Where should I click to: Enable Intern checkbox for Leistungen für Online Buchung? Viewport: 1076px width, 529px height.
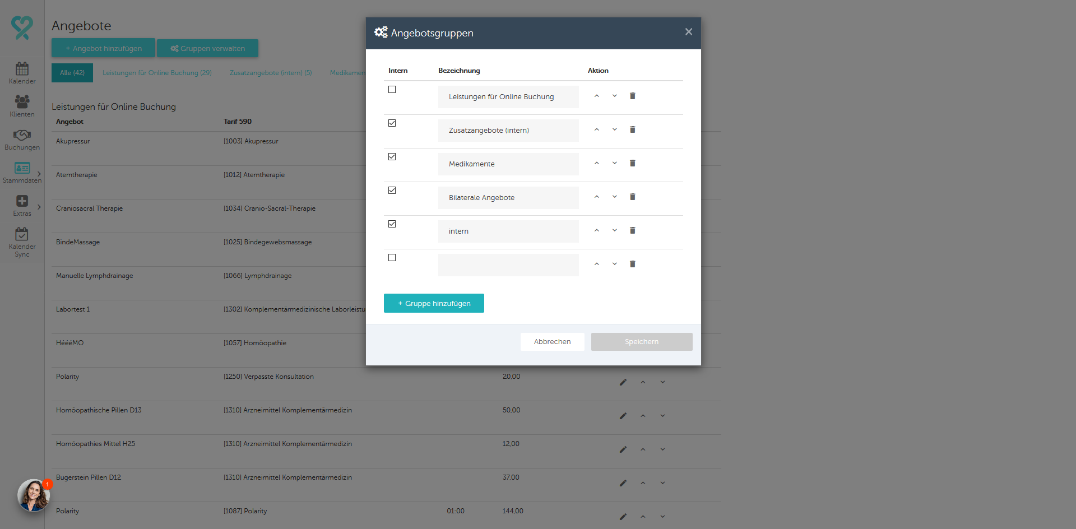pyautogui.click(x=392, y=90)
